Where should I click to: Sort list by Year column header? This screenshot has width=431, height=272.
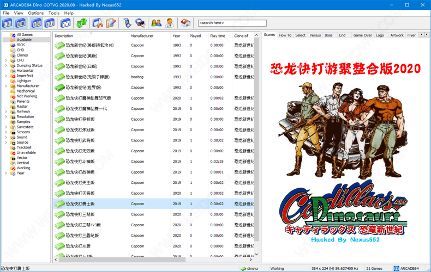179,36
